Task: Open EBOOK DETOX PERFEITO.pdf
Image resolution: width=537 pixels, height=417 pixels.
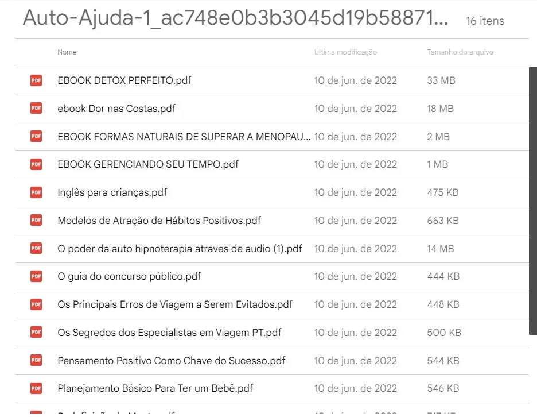Action: 124,80
